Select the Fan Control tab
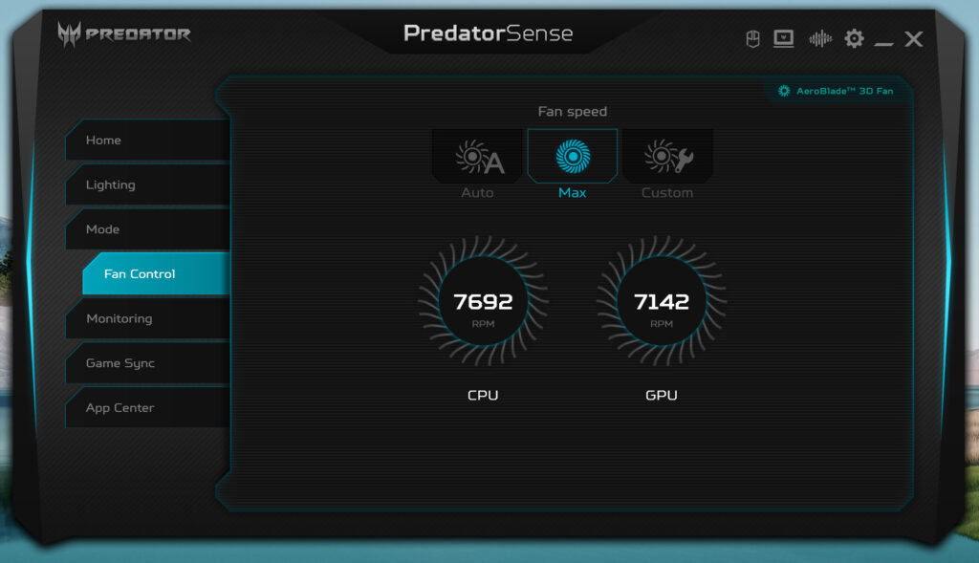Screen dimensions: 979x563 [156, 274]
